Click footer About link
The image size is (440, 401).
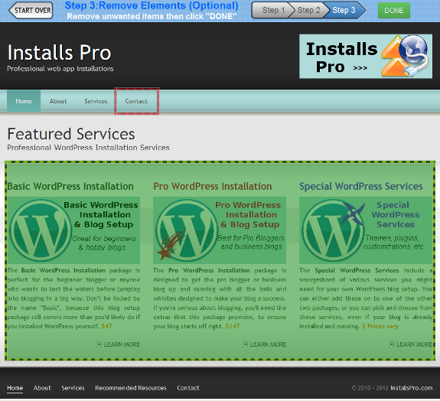[x=42, y=388]
